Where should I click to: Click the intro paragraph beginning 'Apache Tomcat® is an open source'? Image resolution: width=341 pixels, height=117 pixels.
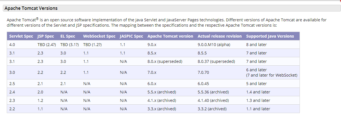[167, 22]
